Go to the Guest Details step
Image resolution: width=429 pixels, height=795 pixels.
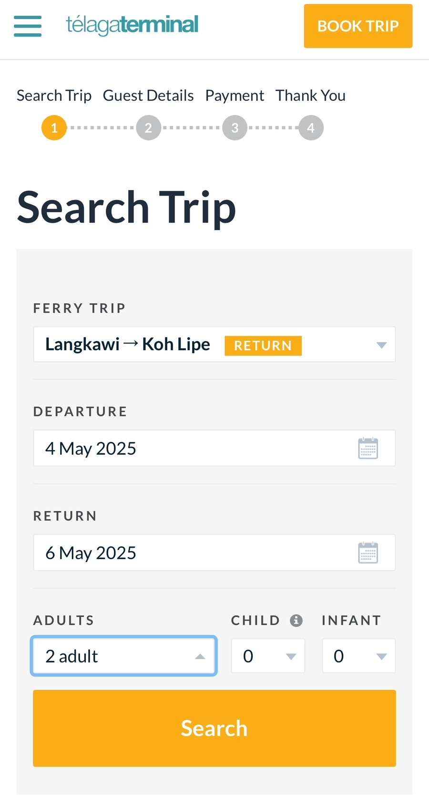pyautogui.click(x=148, y=96)
